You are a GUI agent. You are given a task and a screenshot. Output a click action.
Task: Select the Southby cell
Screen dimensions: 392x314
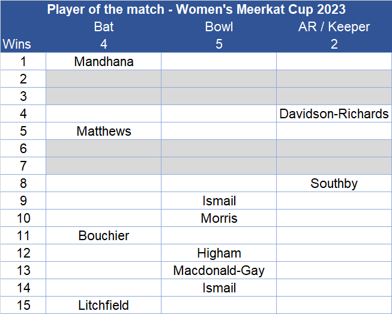[334, 183]
